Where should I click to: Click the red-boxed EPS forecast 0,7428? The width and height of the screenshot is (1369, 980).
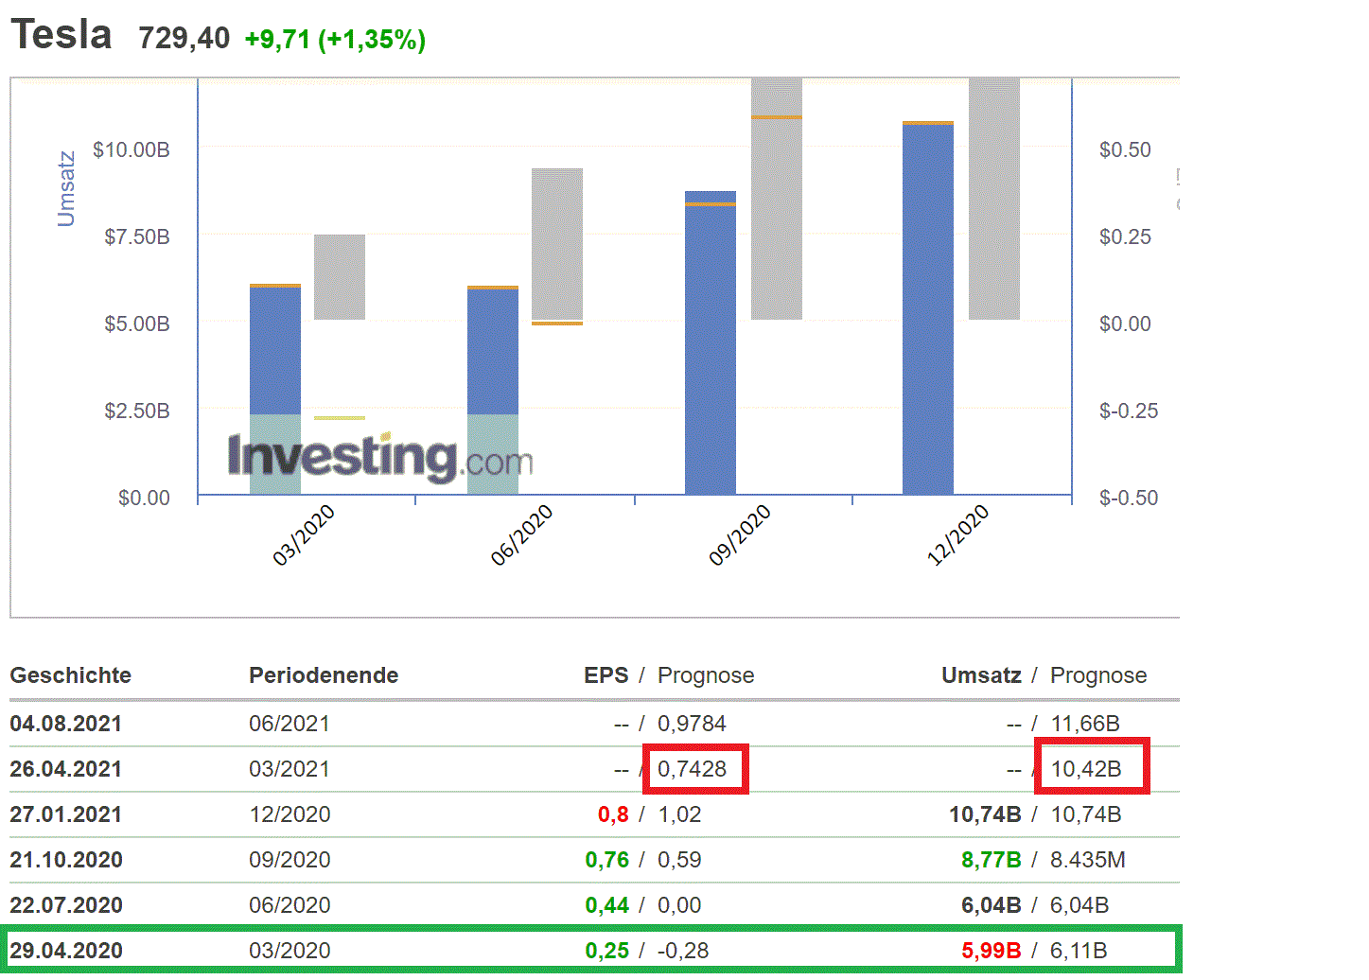693,768
